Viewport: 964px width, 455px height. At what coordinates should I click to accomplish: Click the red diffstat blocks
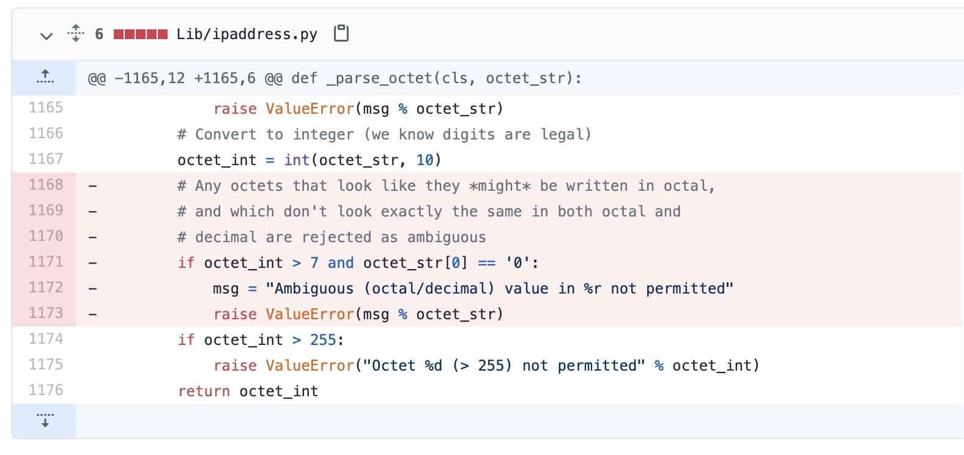(x=140, y=34)
